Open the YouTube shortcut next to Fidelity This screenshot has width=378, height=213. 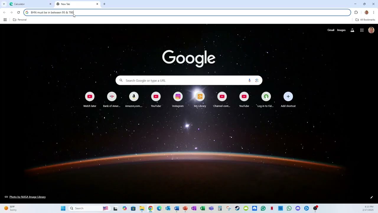[x=244, y=100]
